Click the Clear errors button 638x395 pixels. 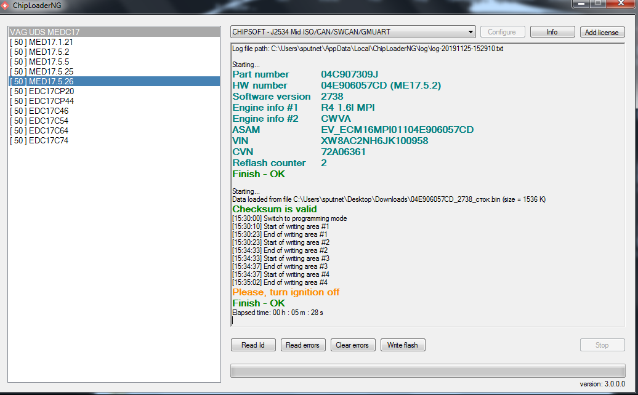[x=352, y=345]
